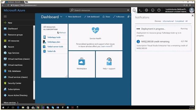Click the Security Center shield icon
Image resolution: width=196 pixels, height=110 pixels.
tap(5, 83)
